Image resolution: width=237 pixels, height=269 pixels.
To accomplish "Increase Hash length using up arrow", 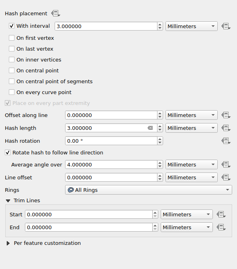I will click(160, 126).
